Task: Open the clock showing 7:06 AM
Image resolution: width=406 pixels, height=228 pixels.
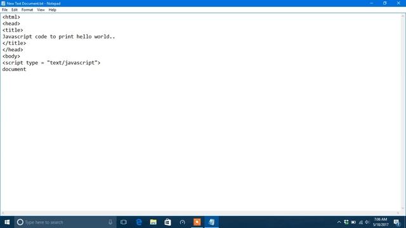Action: 381,222
